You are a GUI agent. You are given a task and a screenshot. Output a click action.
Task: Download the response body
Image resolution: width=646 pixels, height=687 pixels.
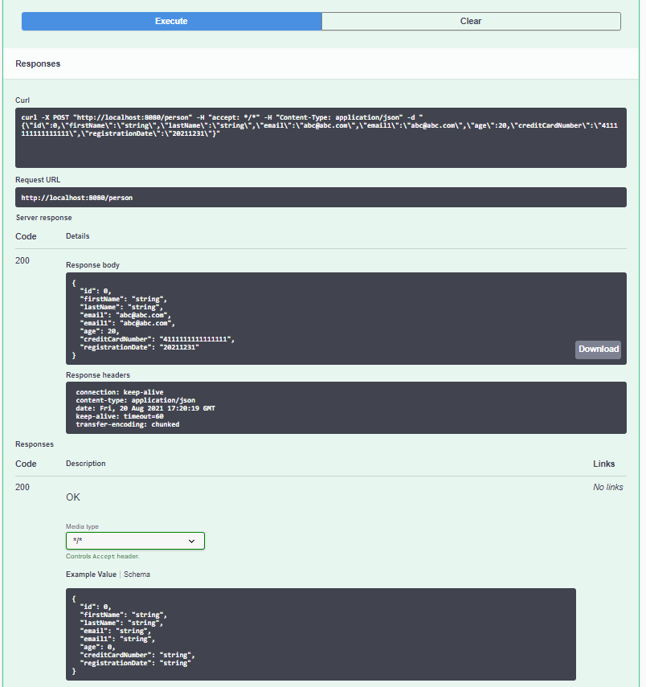coord(599,350)
